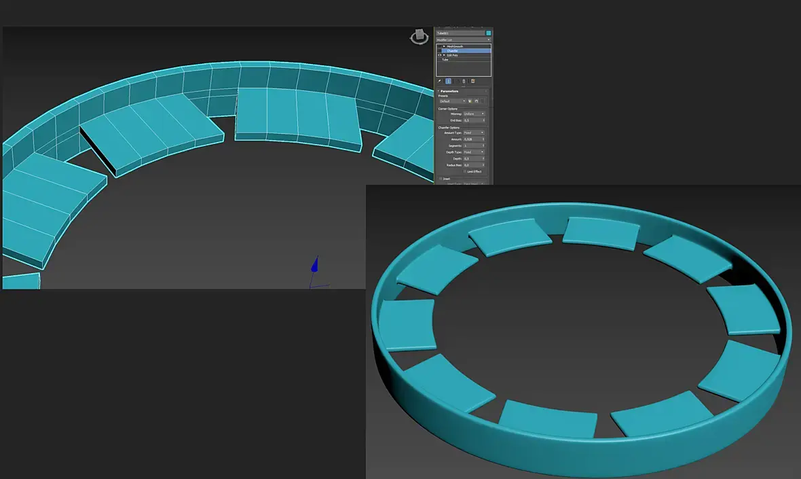The height and width of the screenshot is (479, 801).
Task: Toggle MeshSmooth modifier visibility box
Action: click(x=439, y=46)
